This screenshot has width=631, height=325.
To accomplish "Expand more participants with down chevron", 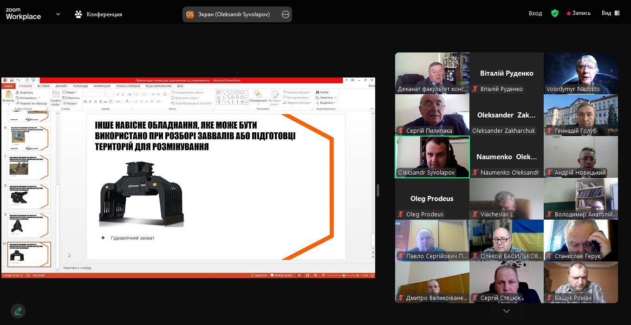I will coord(507,311).
